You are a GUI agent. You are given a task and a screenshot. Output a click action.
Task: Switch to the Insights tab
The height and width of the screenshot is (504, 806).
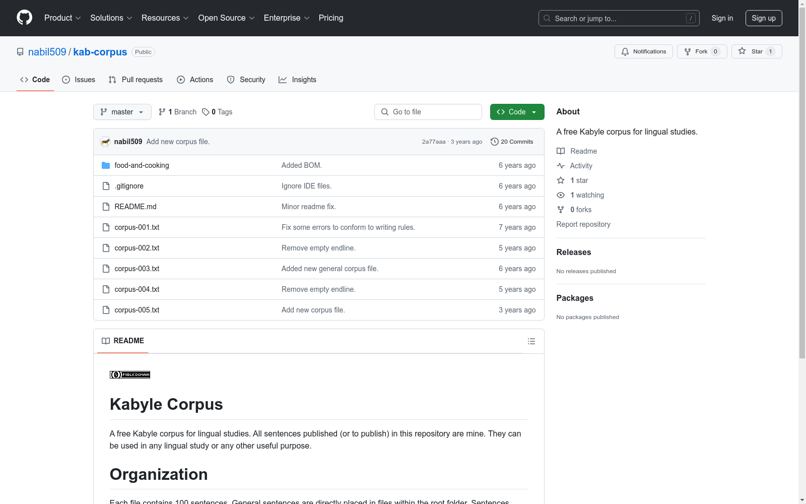pyautogui.click(x=297, y=80)
